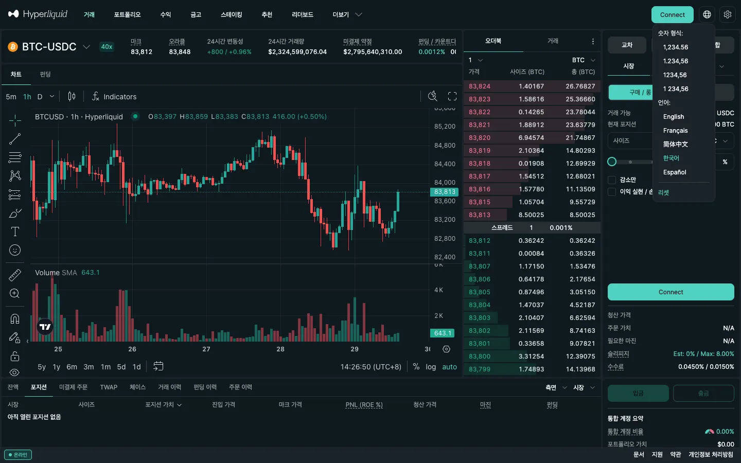Open the Indicators panel
741x463 pixels.
tap(114, 96)
